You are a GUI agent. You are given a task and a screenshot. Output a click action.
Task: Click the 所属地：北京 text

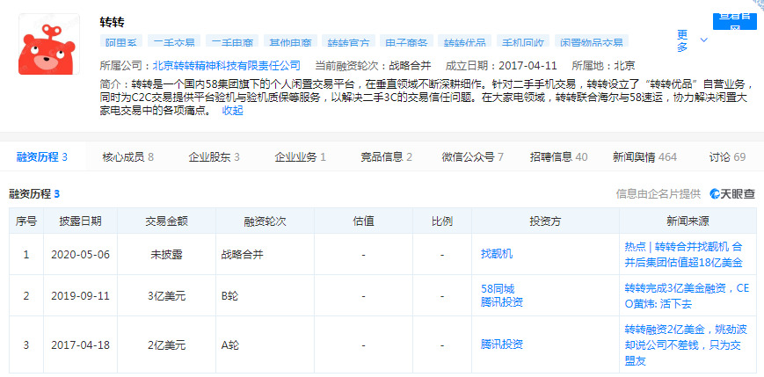click(x=603, y=66)
